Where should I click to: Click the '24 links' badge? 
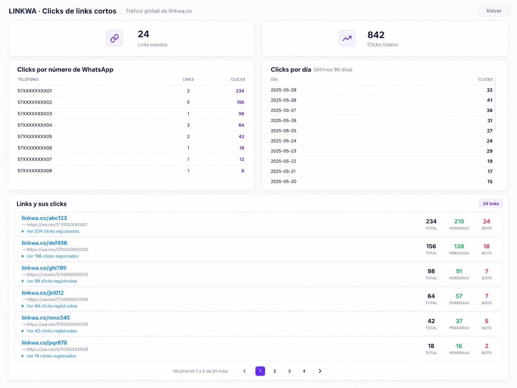(x=491, y=204)
